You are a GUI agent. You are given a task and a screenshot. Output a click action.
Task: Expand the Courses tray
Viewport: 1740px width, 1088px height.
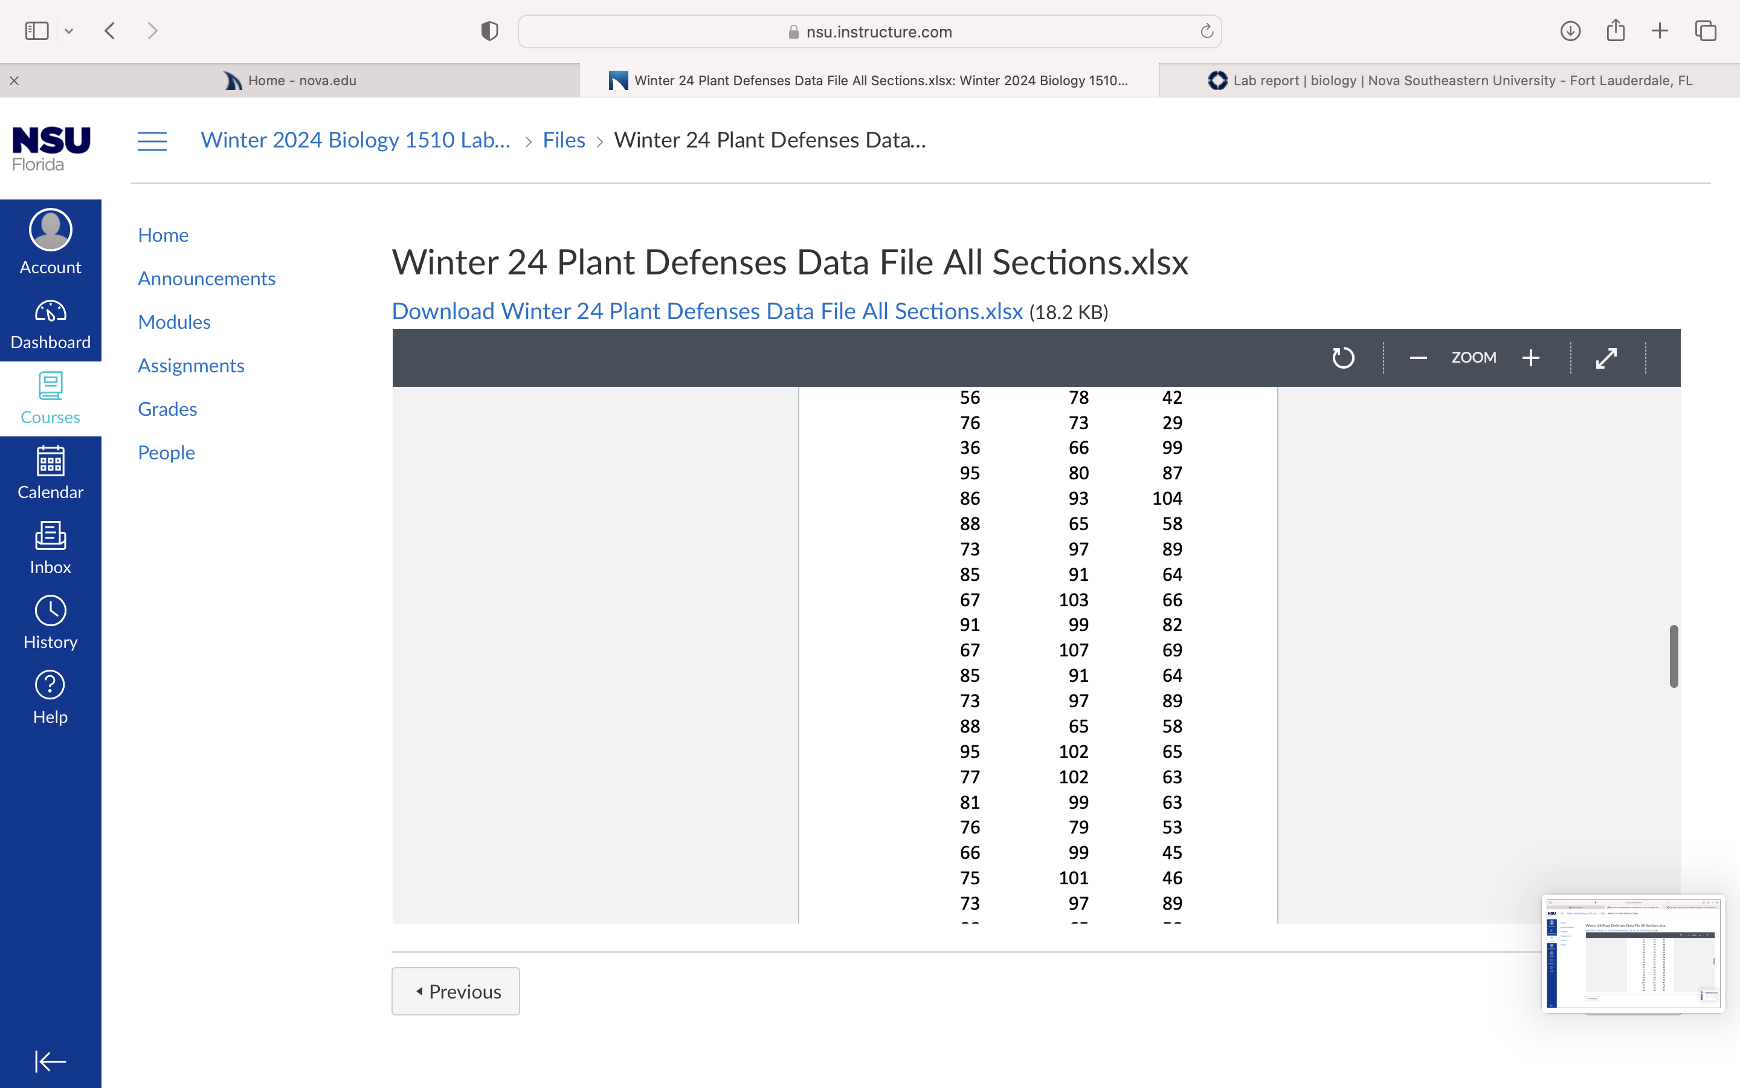(x=50, y=399)
